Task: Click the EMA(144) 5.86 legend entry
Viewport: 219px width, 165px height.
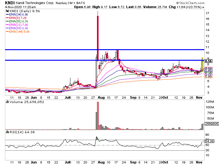Action: tap(18, 32)
